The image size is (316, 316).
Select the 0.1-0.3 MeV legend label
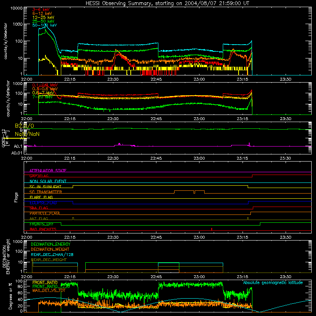pyautogui.click(x=45, y=85)
